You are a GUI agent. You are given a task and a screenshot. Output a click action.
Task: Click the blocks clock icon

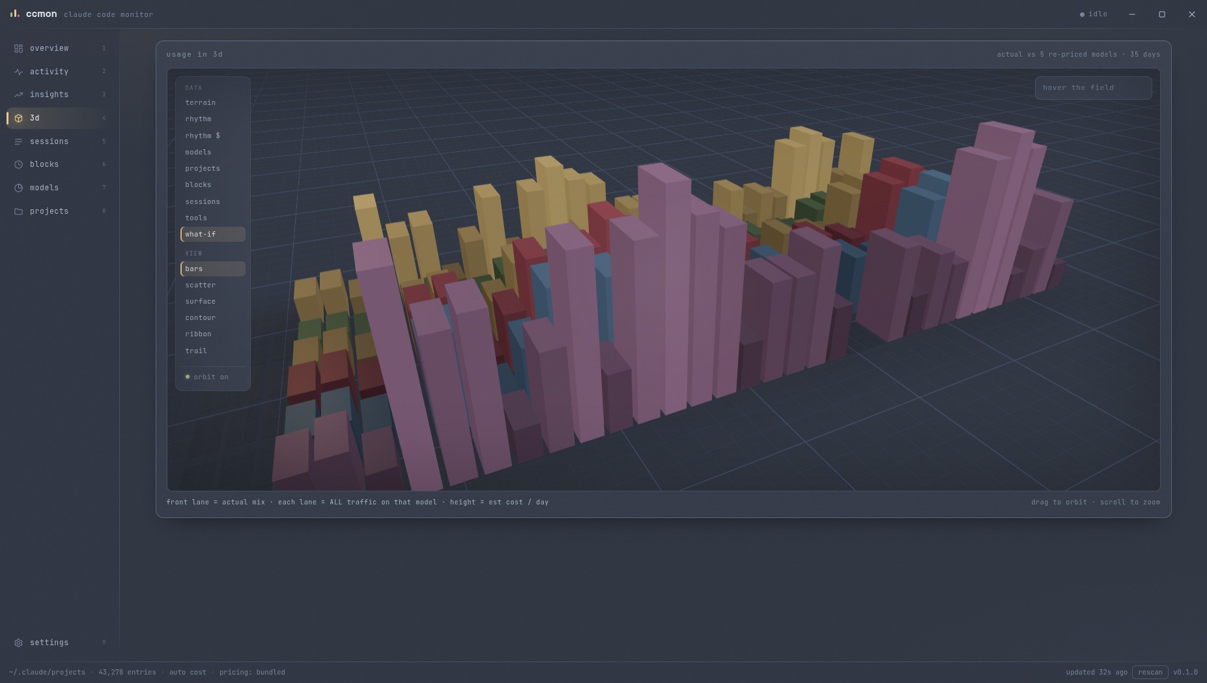coord(18,164)
